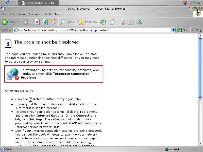The width and height of the screenshot is (203, 152).
Task: Click "Diagnose Connection Problems..." bold text
Action: [55, 75]
